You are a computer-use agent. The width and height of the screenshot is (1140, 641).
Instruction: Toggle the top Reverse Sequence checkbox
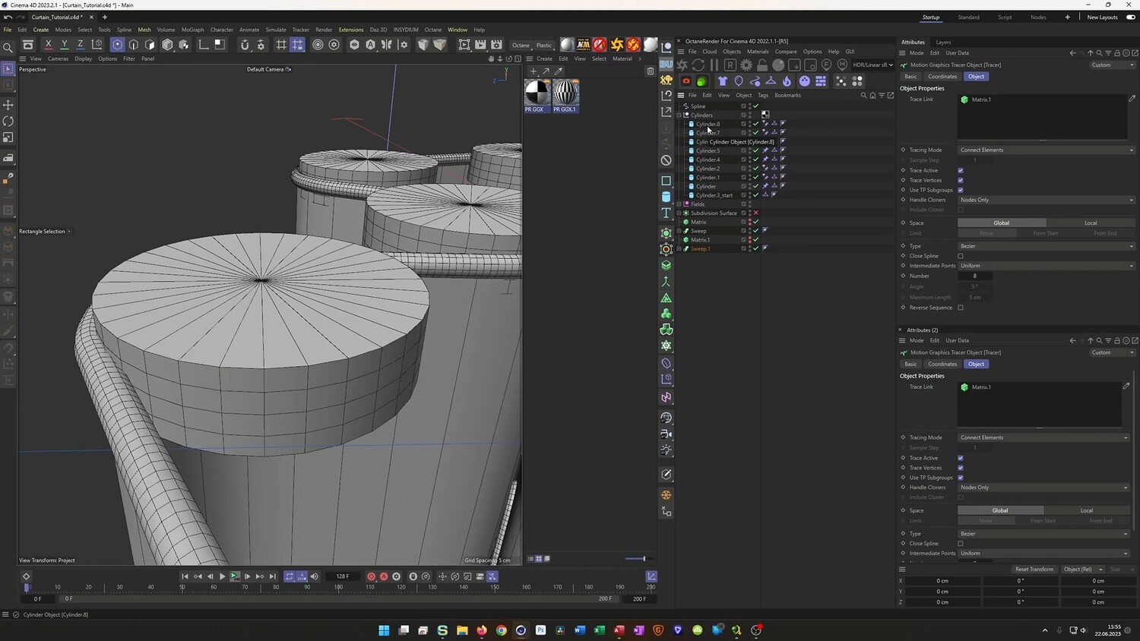[961, 308]
